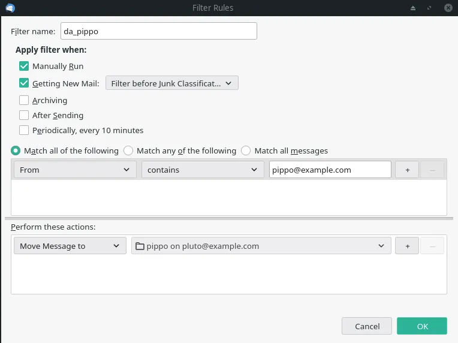Open the Filter before Junk Classification dropdown
This screenshot has height=343, width=458.
coord(172,83)
